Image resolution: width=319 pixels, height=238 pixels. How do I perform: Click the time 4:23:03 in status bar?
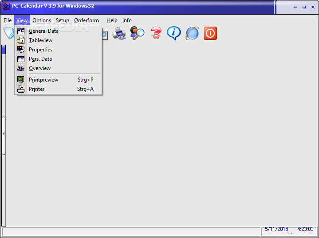click(x=305, y=229)
